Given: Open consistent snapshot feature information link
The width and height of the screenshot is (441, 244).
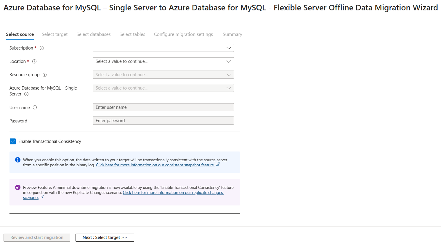Looking at the screenshot, I should click(x=155, y=165).
